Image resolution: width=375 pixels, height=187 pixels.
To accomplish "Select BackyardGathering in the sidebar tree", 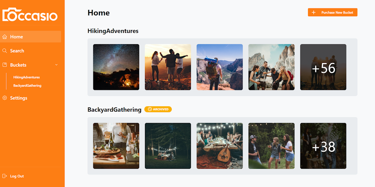I will point(27,85).
